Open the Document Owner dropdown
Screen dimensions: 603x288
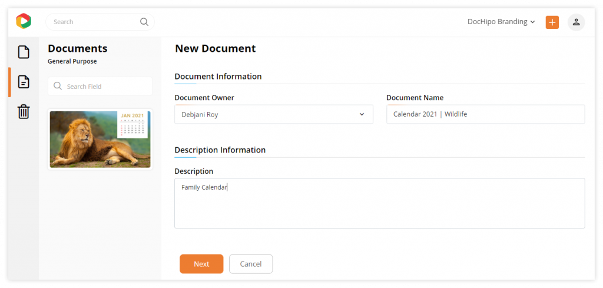click(x=274, y=114)
